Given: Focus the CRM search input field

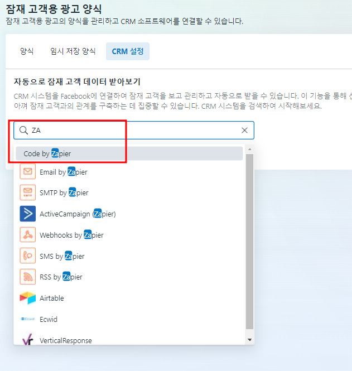Looking at the screenshot, I should point(134,130).
